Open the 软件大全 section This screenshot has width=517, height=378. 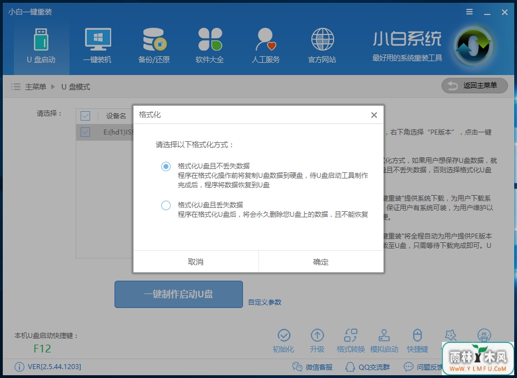click(x=210, y=46)
